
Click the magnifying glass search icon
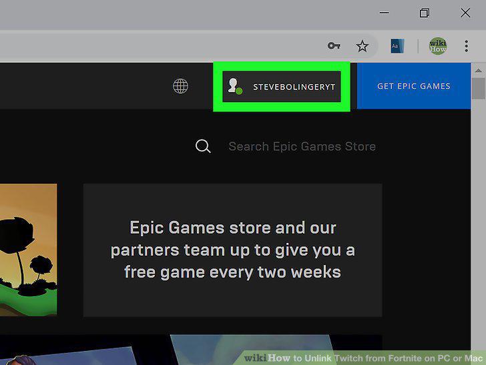[203, 146]
